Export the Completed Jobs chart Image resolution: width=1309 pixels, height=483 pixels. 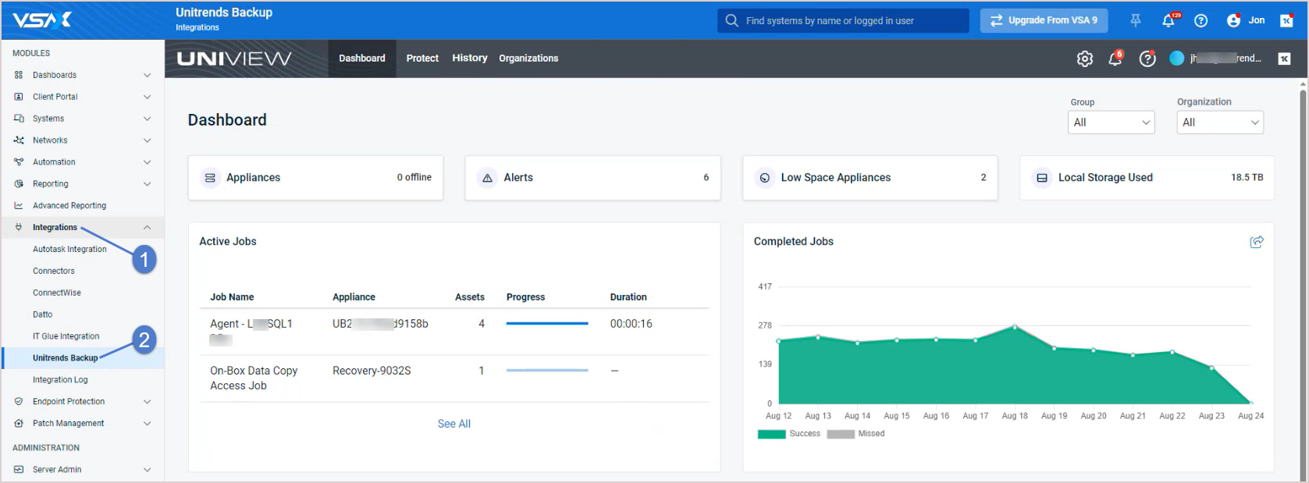point(1257,242)
